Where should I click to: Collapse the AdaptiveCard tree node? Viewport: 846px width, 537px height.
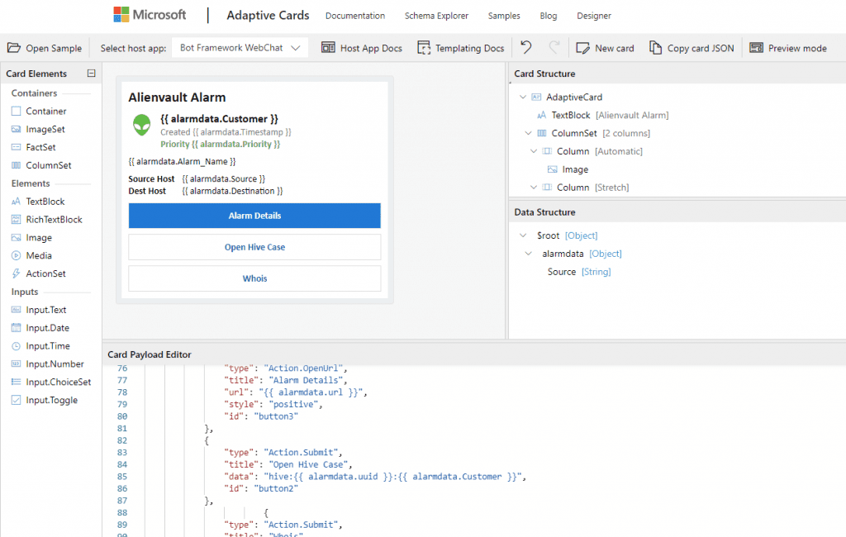tap(522, 97)
